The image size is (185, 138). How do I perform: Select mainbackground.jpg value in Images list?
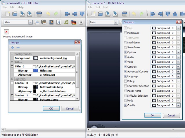[54, 58]
